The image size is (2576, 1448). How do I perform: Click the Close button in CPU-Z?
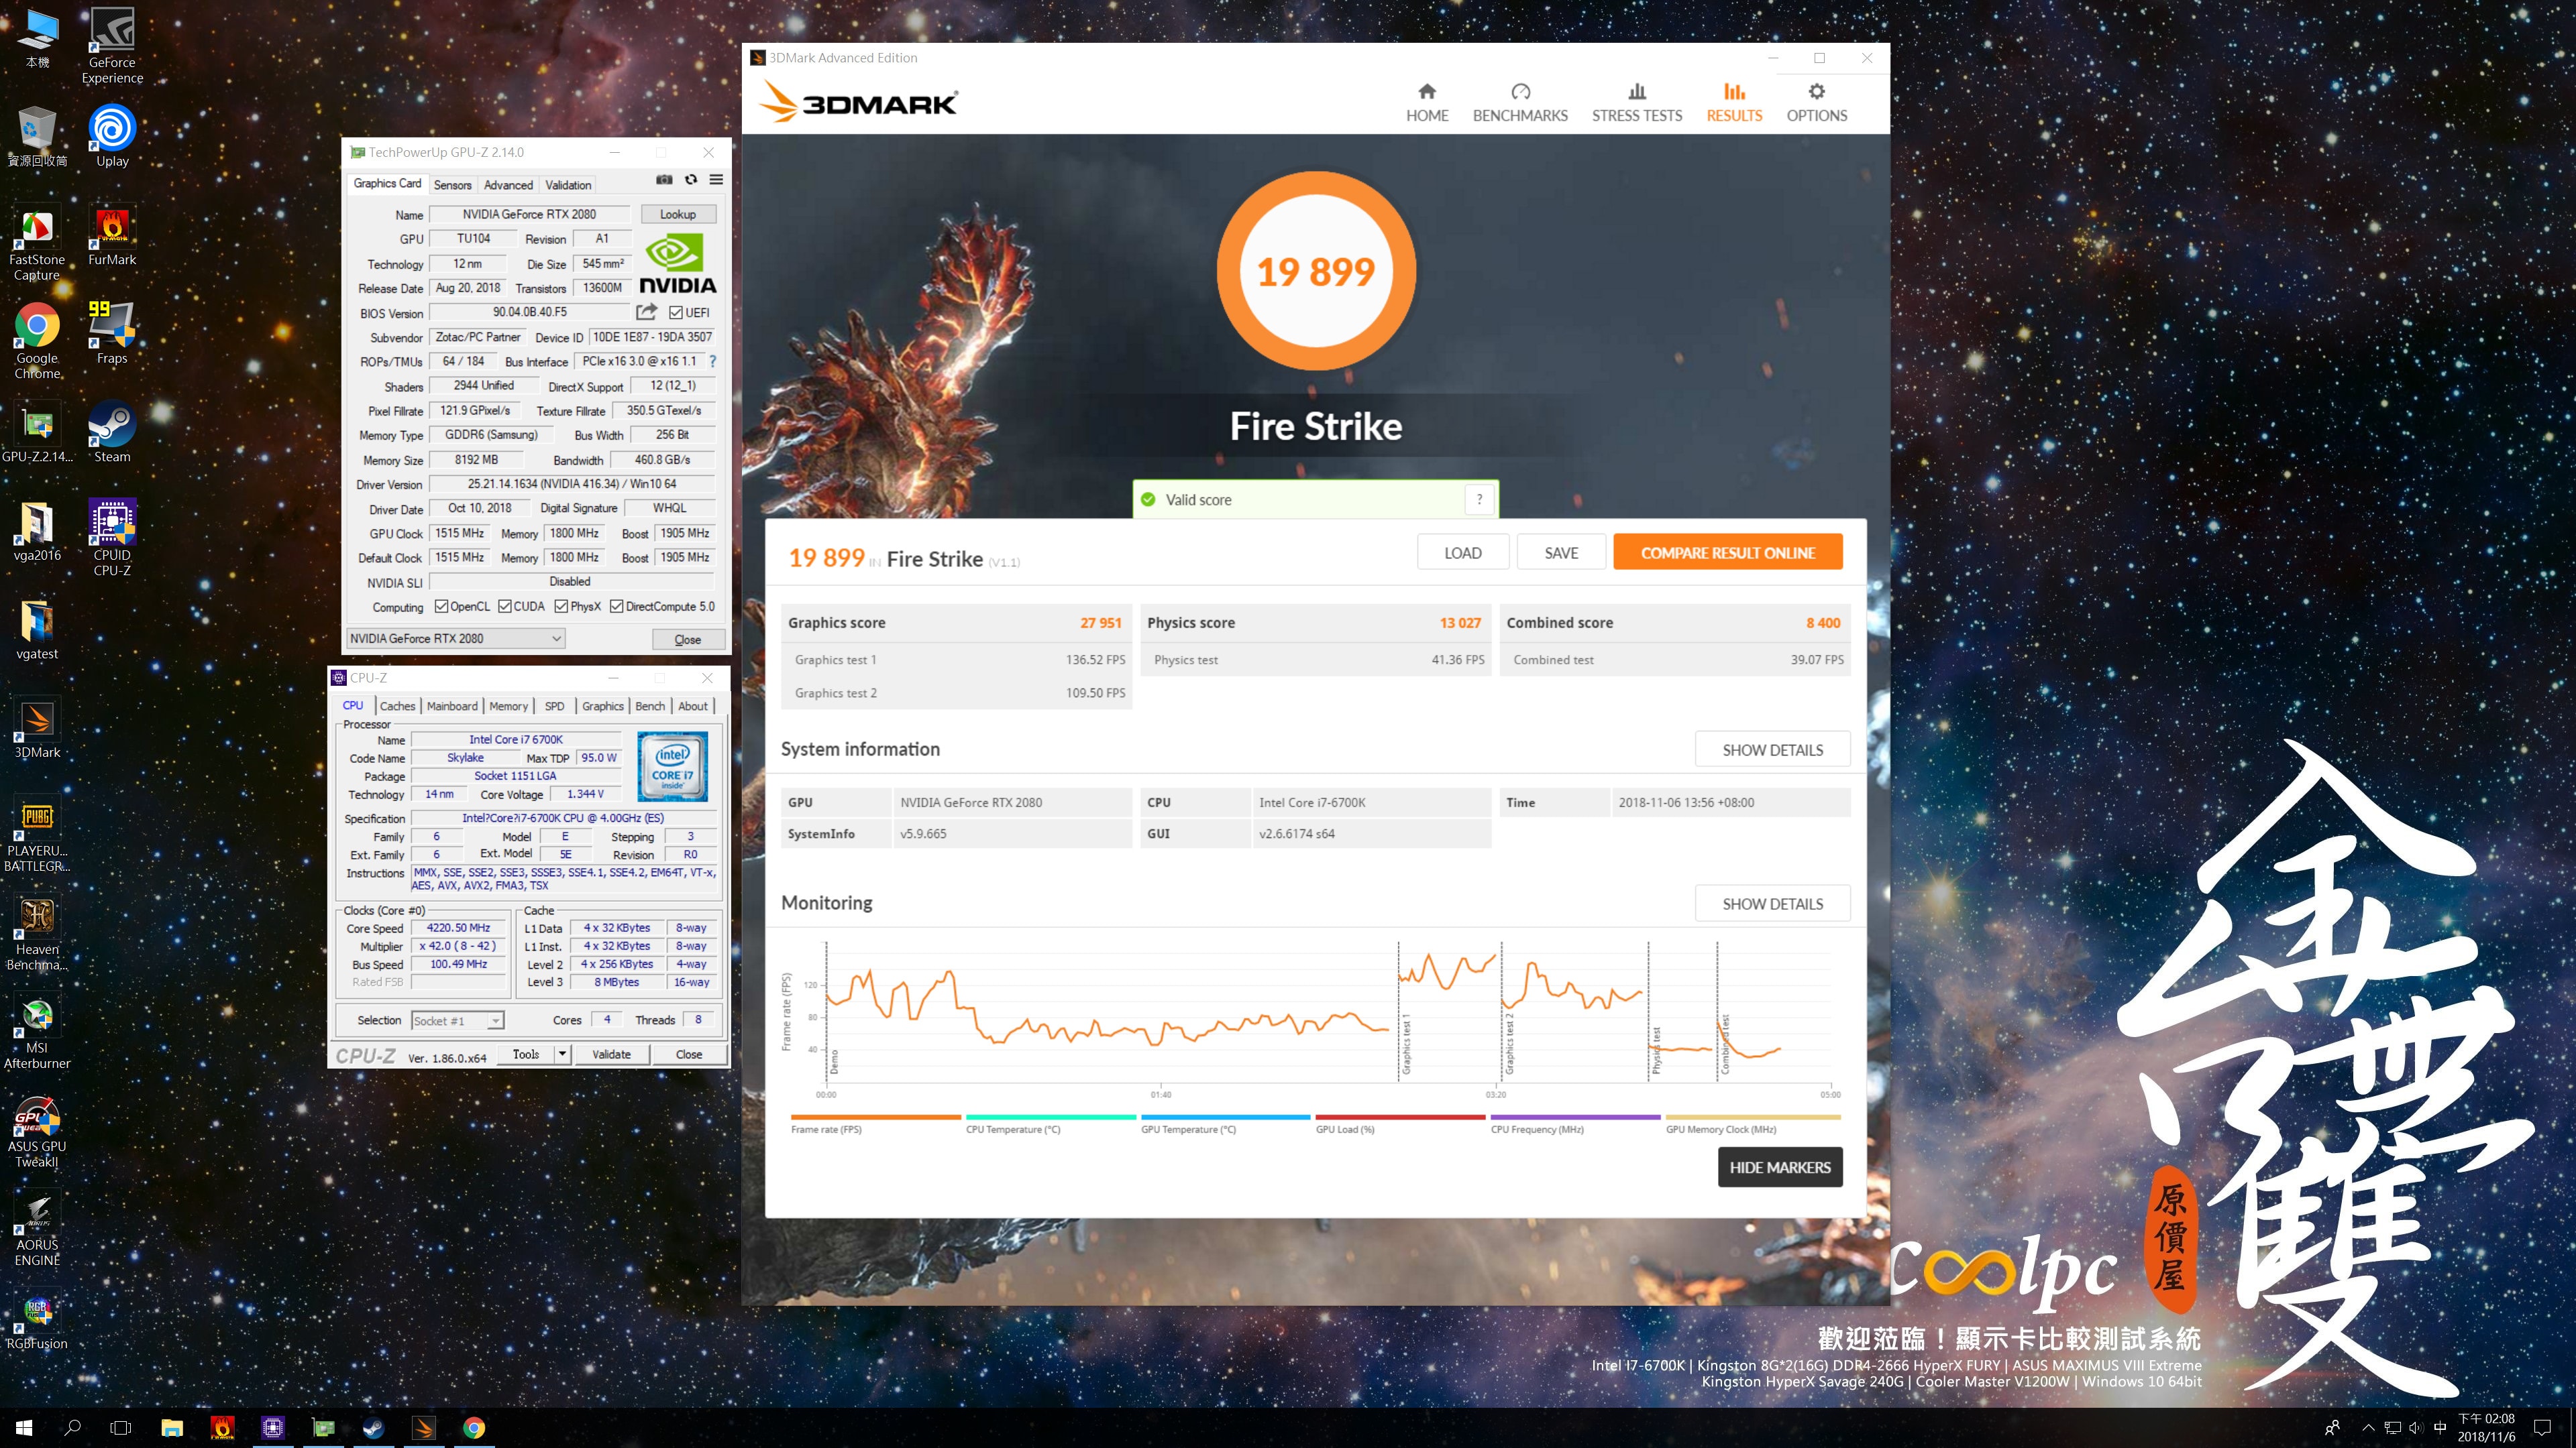(689, 1054)
